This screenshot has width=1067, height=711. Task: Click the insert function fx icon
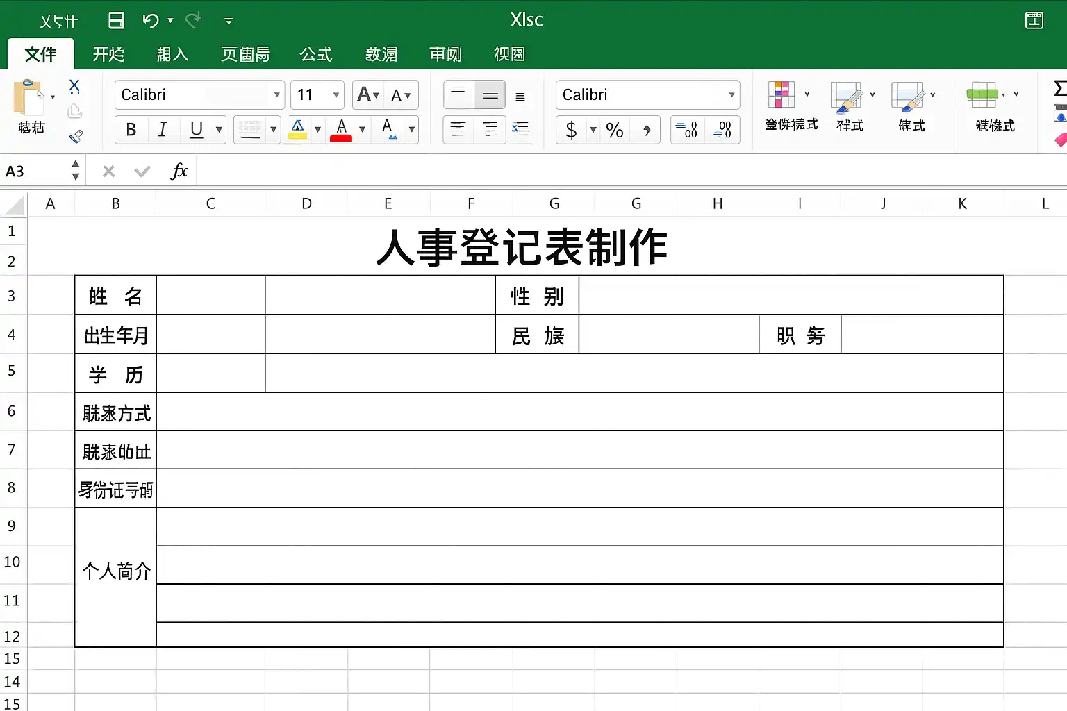179,171
